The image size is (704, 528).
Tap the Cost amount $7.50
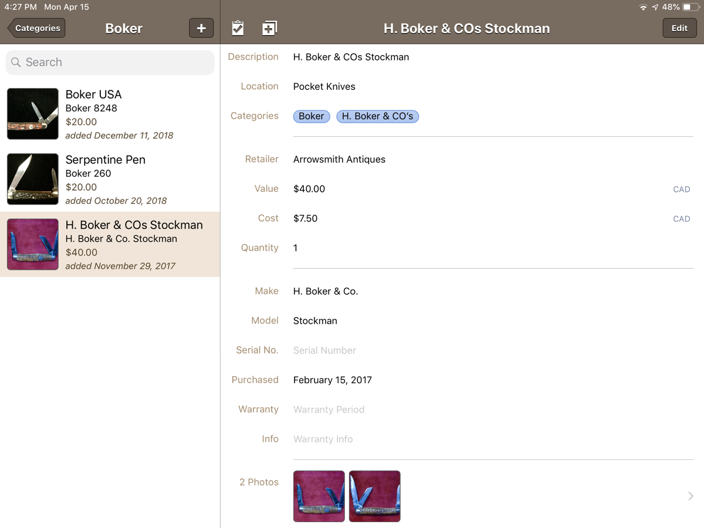click(306, 218)
